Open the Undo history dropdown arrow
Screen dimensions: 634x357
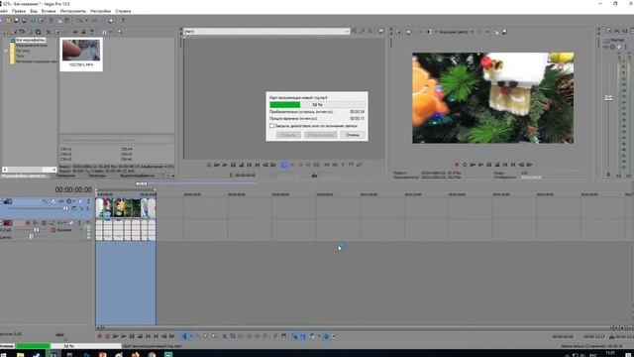[x=86, y=20]
